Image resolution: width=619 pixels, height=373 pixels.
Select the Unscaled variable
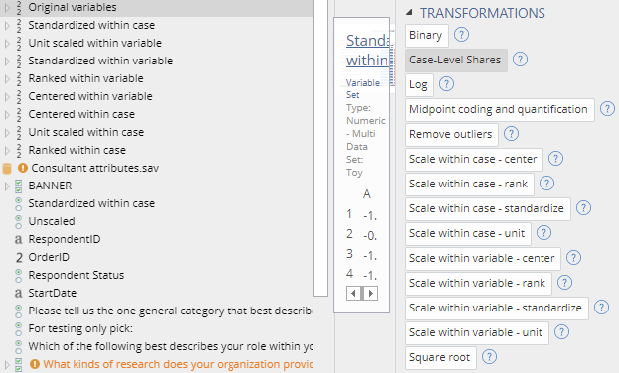click(x=52, y=221)
